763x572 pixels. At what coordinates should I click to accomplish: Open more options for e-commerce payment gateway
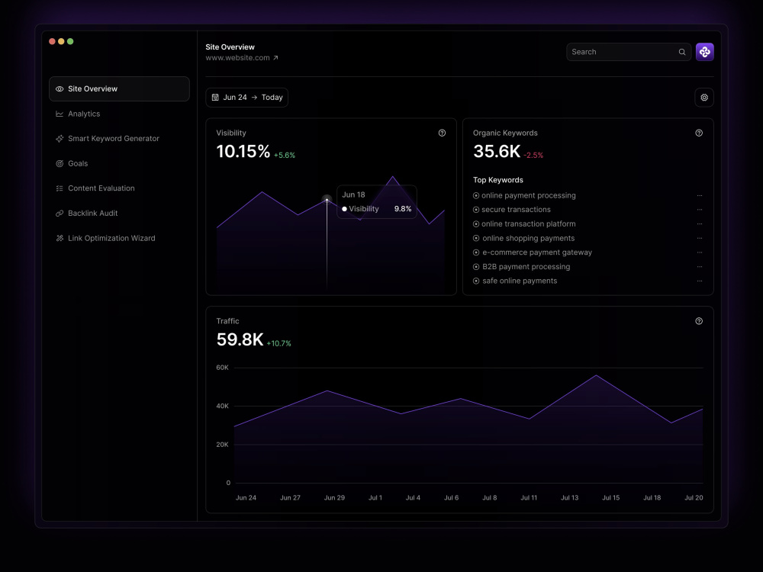700,252
